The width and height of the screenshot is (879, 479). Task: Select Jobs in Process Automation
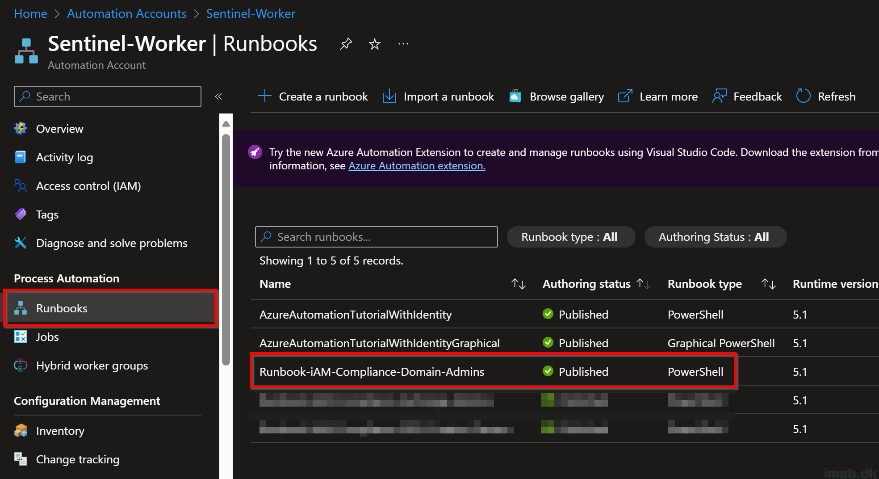tap(47, 337)
